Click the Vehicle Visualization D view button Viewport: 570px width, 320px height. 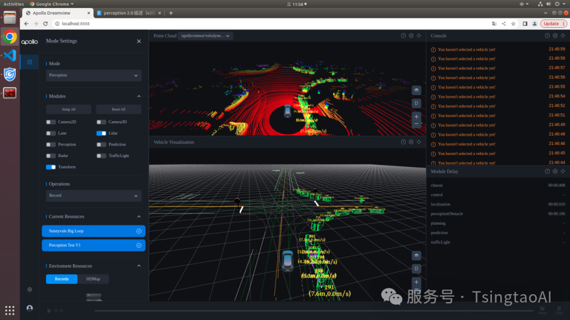tap(416, 268)
